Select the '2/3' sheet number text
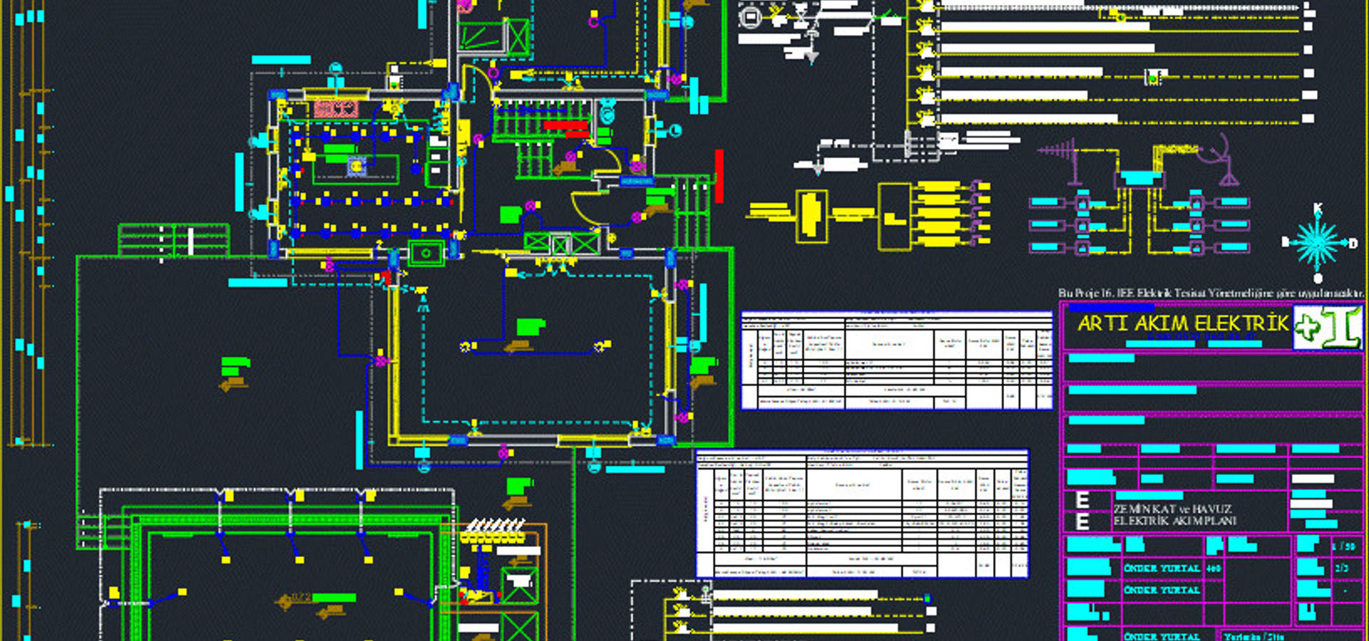The image size is (1369, 641). tap(1341, 568)
